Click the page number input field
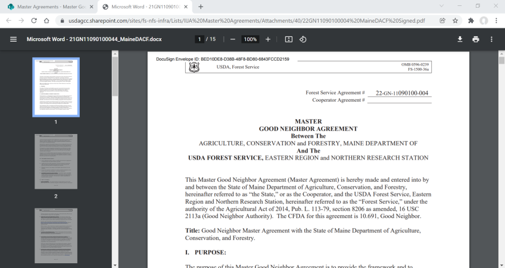 [199, 39]
